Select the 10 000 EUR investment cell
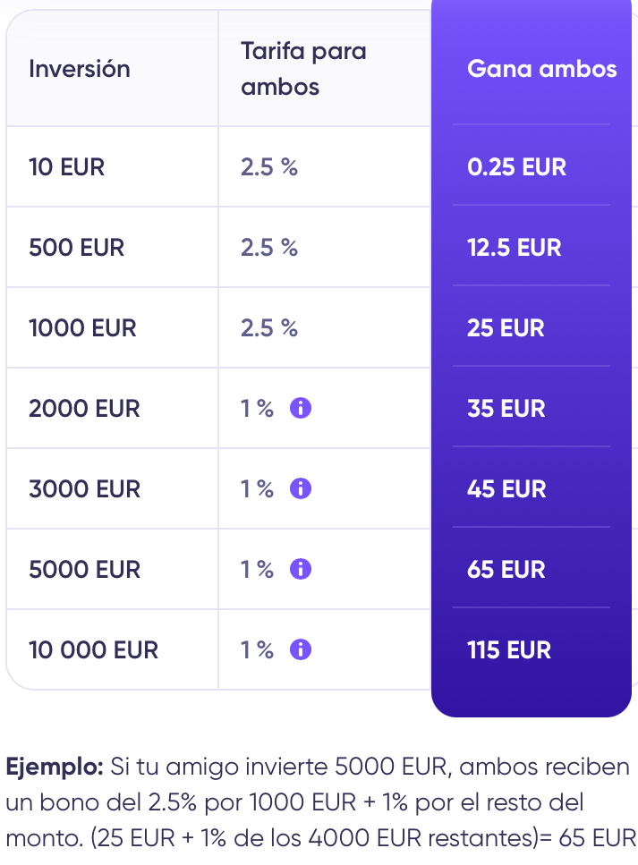 (x=94, y=650)
